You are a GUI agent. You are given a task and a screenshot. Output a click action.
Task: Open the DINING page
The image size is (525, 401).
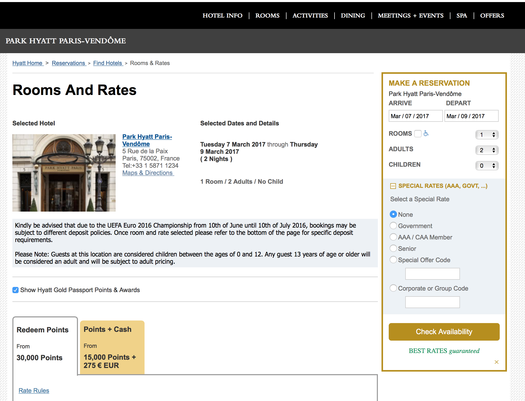(x=353, y=15)
